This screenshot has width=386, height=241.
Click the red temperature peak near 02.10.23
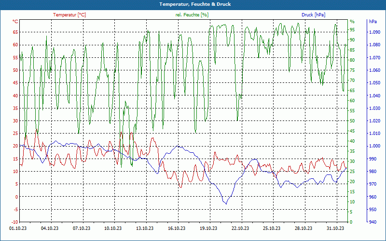[37, 129]
